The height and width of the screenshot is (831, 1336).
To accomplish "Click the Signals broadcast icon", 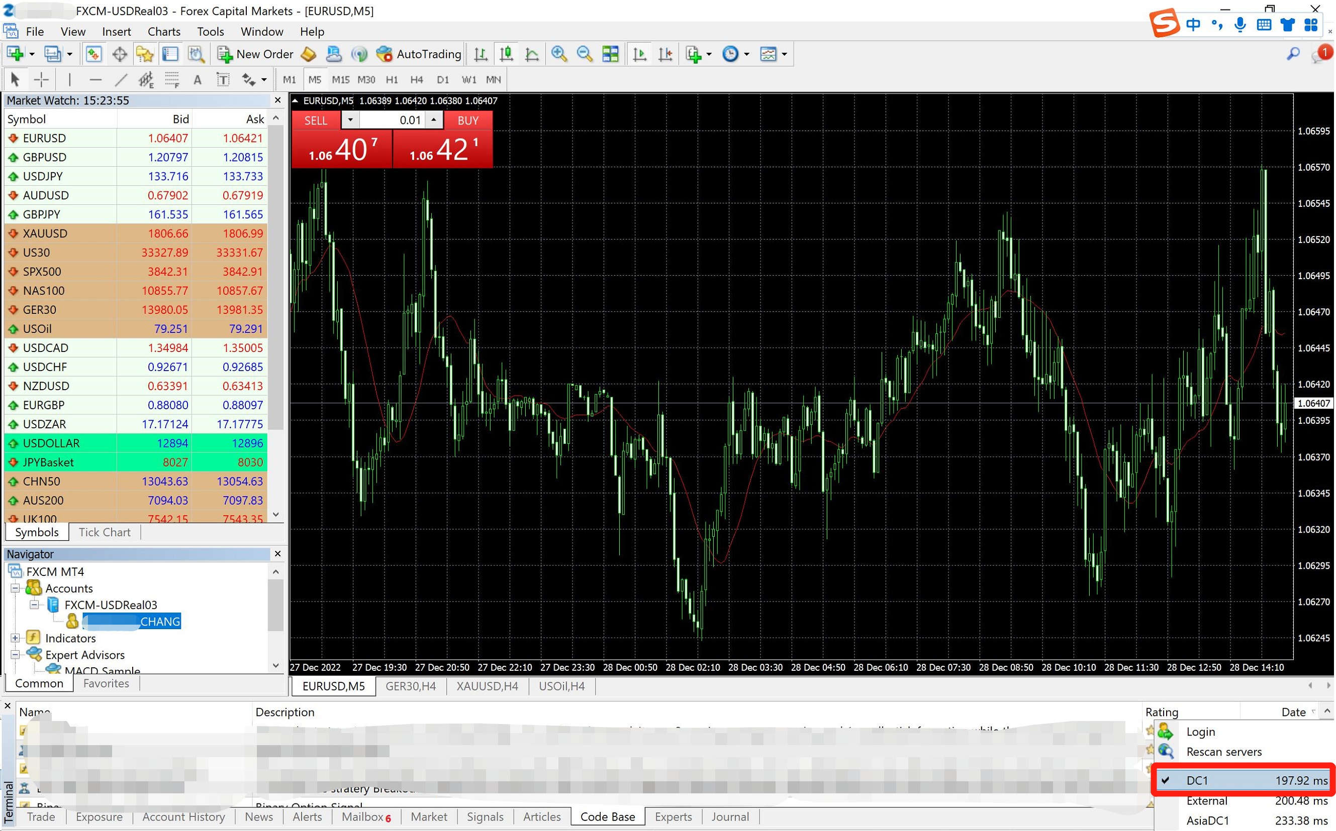I will [359, 54].
